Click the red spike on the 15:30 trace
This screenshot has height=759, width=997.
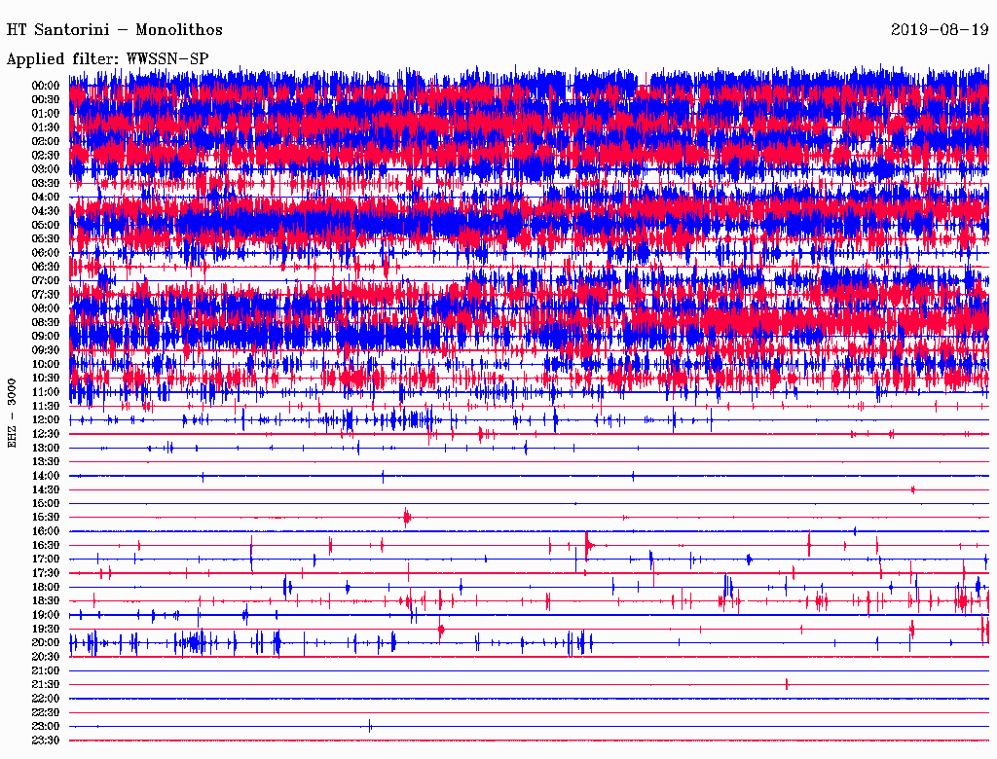click(x=407, y=518)
